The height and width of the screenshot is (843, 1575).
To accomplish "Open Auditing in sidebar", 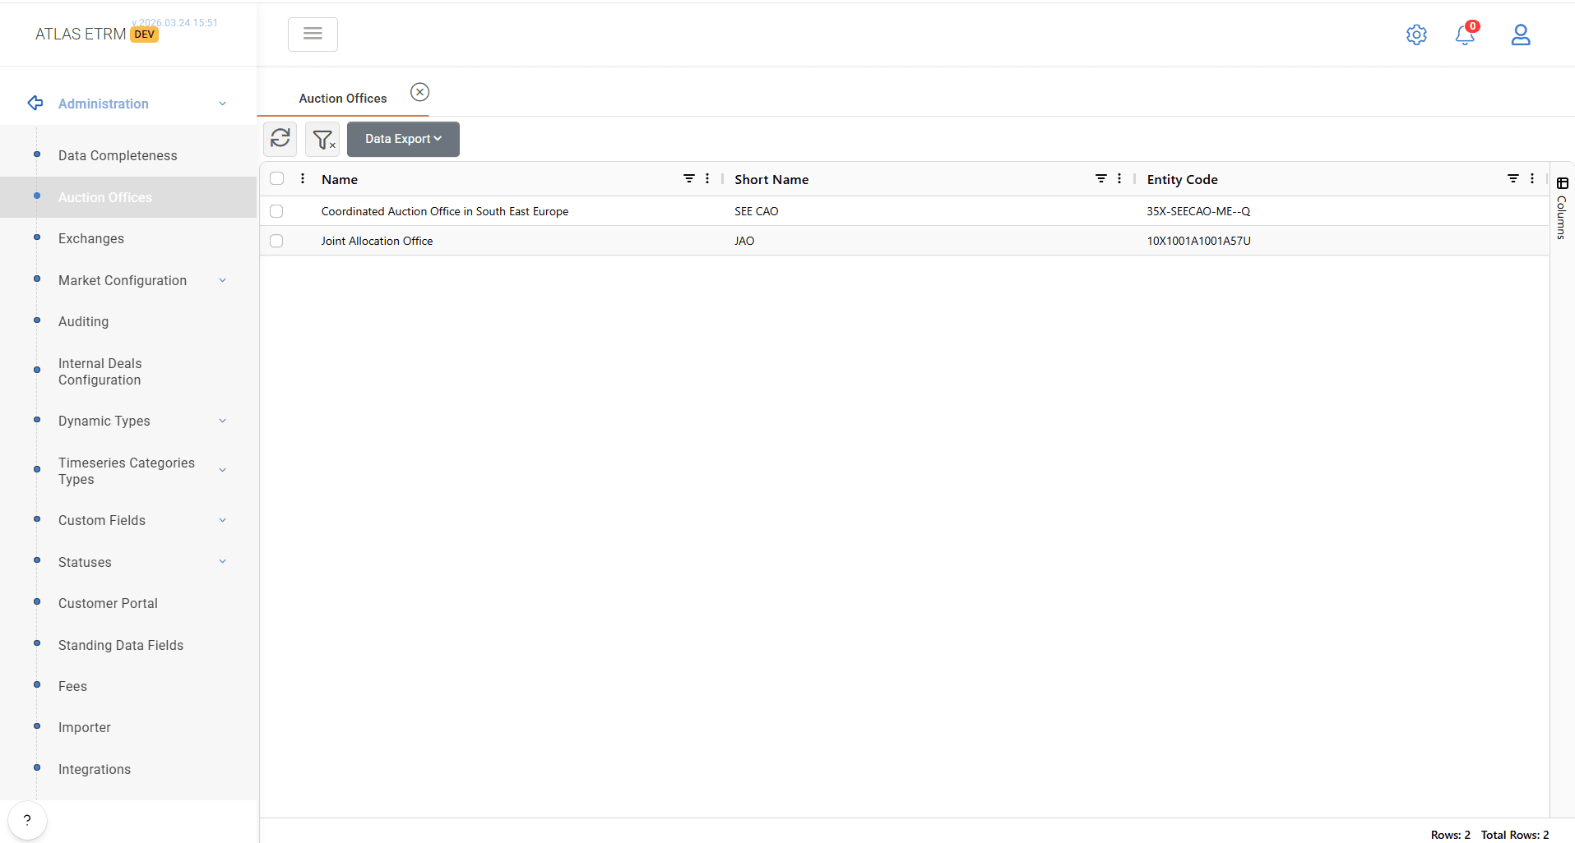I will pyautogui.click(x=83, y=321).
